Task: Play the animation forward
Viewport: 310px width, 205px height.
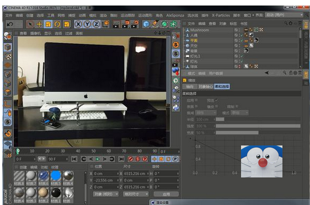Action: pos(97,159)
